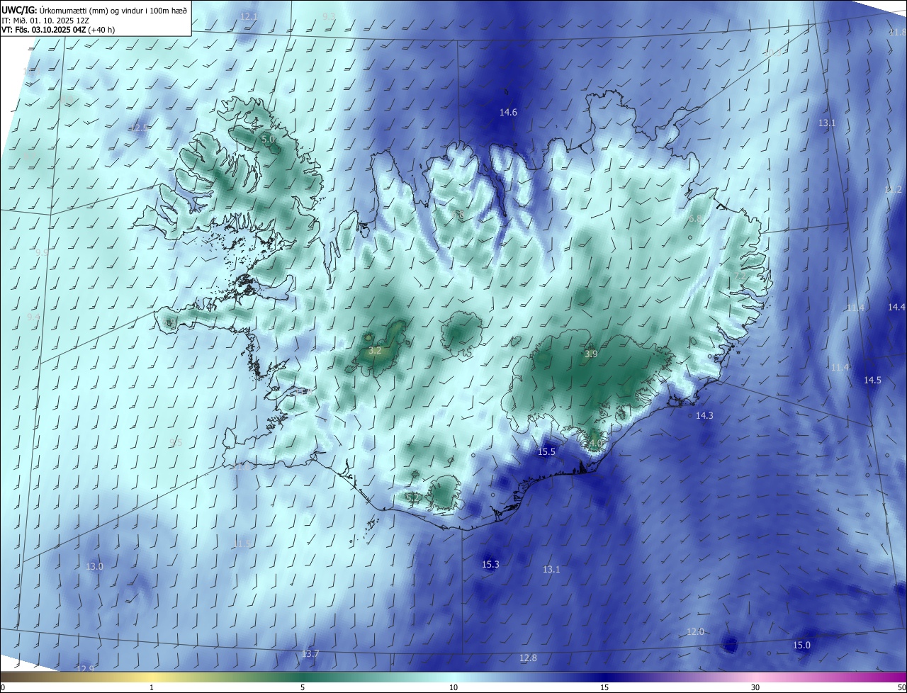Click the 15.3 value label
The height and width of the screenshot is (693, 907).
(x=490, y=565)
